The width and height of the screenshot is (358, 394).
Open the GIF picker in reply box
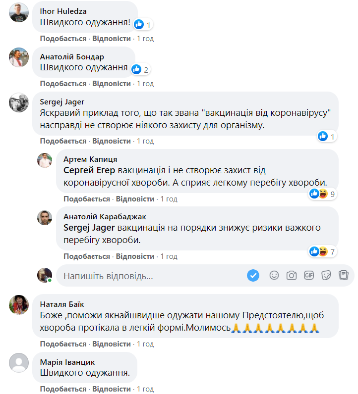coord(309,275)
